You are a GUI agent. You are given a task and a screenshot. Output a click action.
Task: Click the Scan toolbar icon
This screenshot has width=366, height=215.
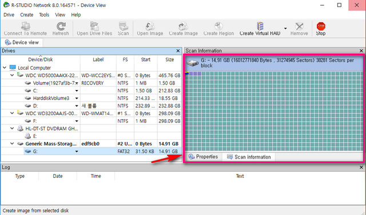point(124,26)
